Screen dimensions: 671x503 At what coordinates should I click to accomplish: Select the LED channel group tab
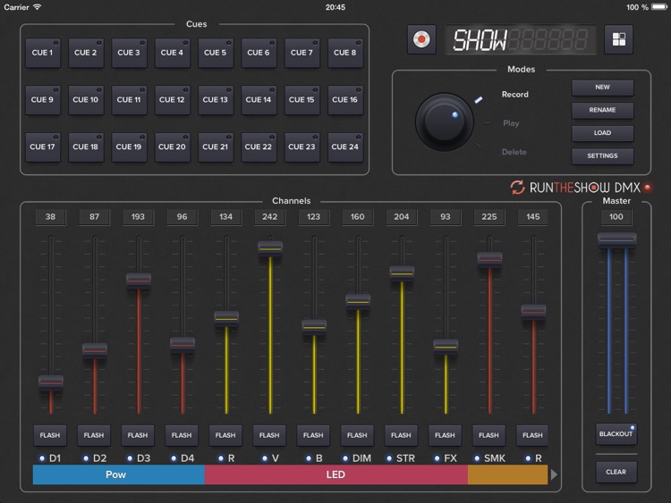pyautogui.click(x=335, y=474)
